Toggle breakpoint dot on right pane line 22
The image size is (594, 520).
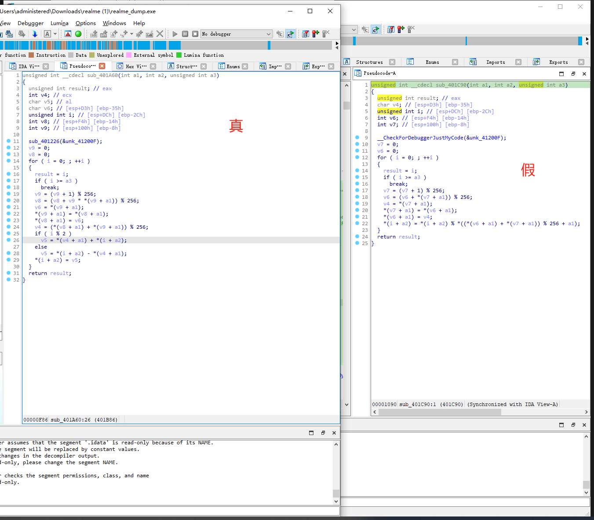tap(357, 223)
